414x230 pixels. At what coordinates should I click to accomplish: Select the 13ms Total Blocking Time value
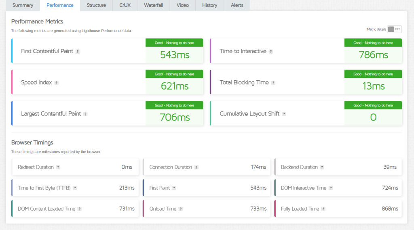[x=373, y=86]
